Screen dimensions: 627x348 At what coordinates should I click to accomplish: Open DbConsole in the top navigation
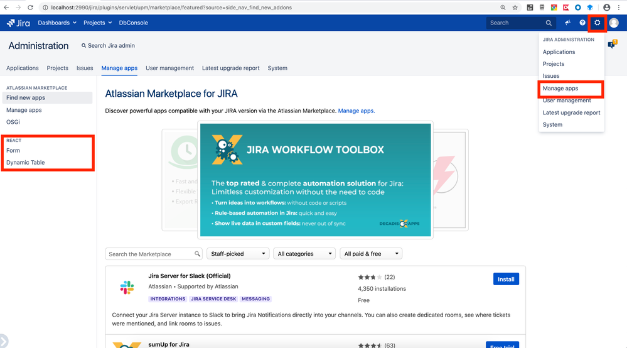point(133,23)
